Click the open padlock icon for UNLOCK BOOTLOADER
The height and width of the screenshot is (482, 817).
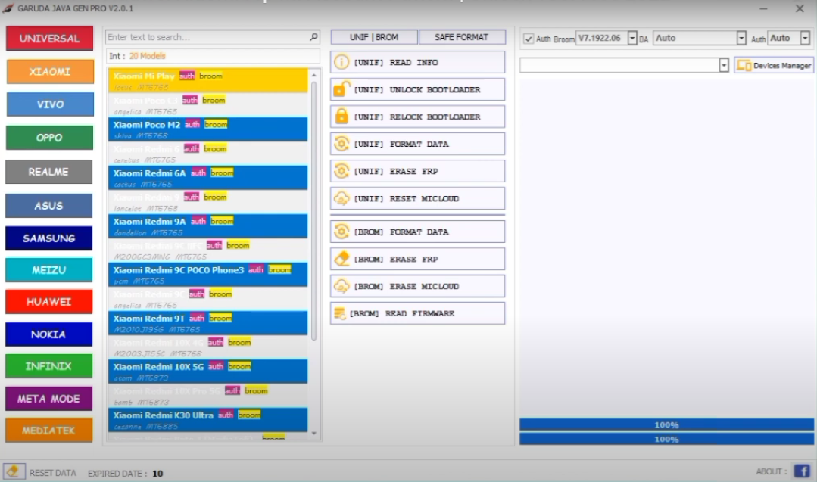tap(341, 89)
